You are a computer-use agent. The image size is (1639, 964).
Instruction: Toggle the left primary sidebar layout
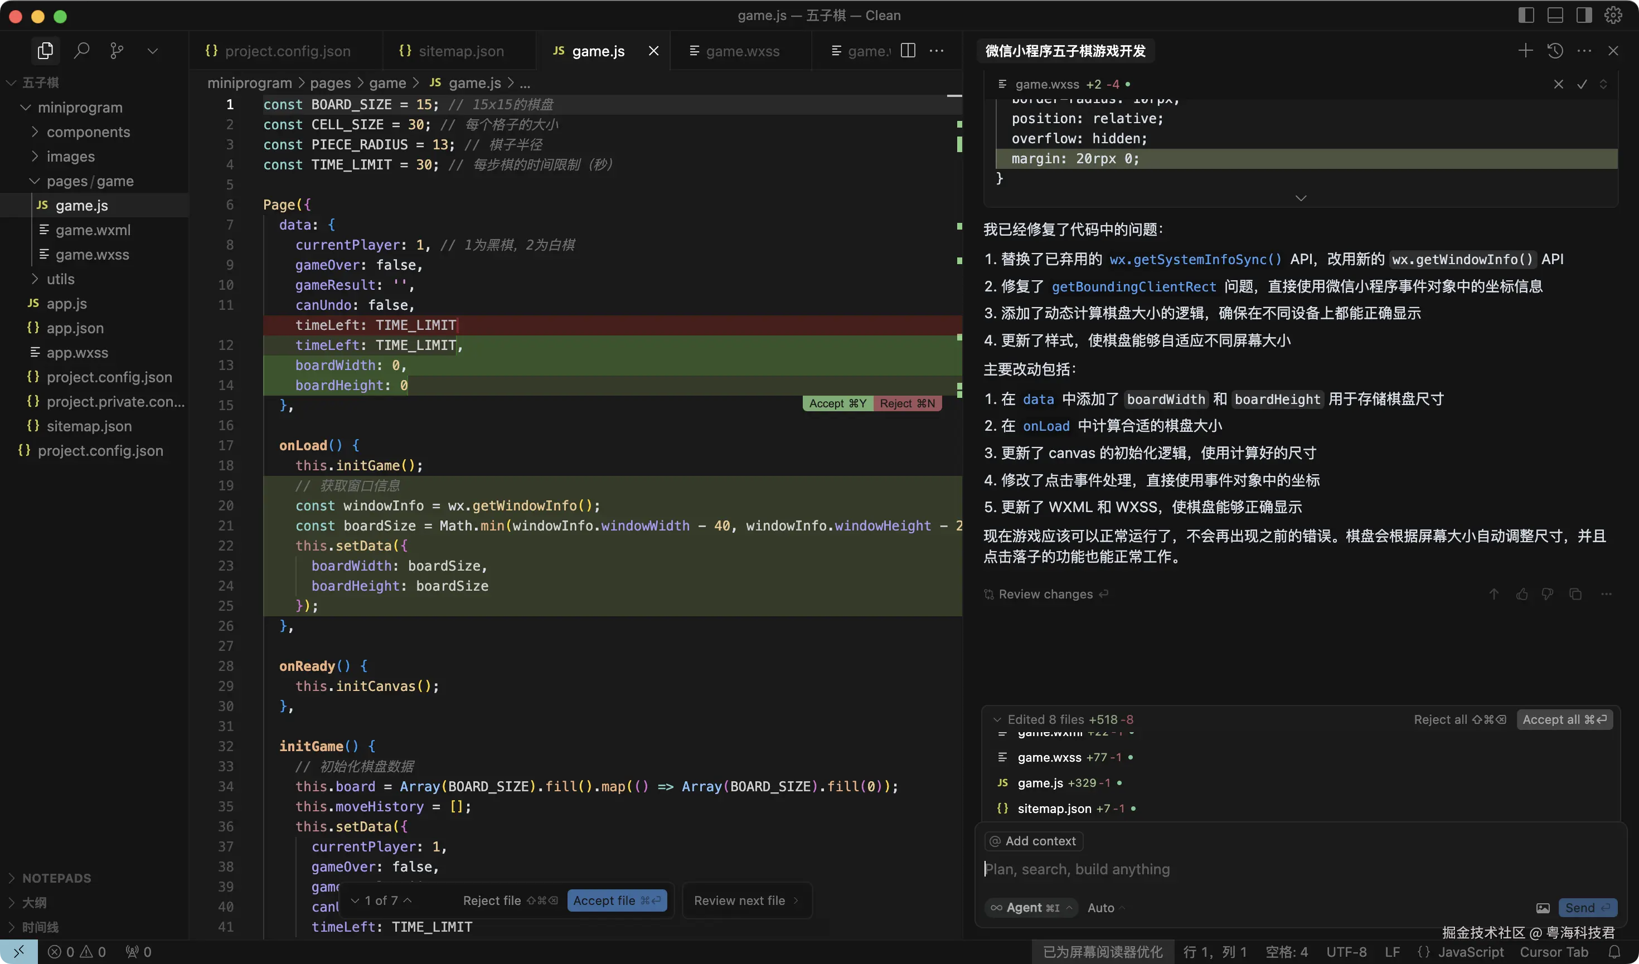tap(1526, 15)
